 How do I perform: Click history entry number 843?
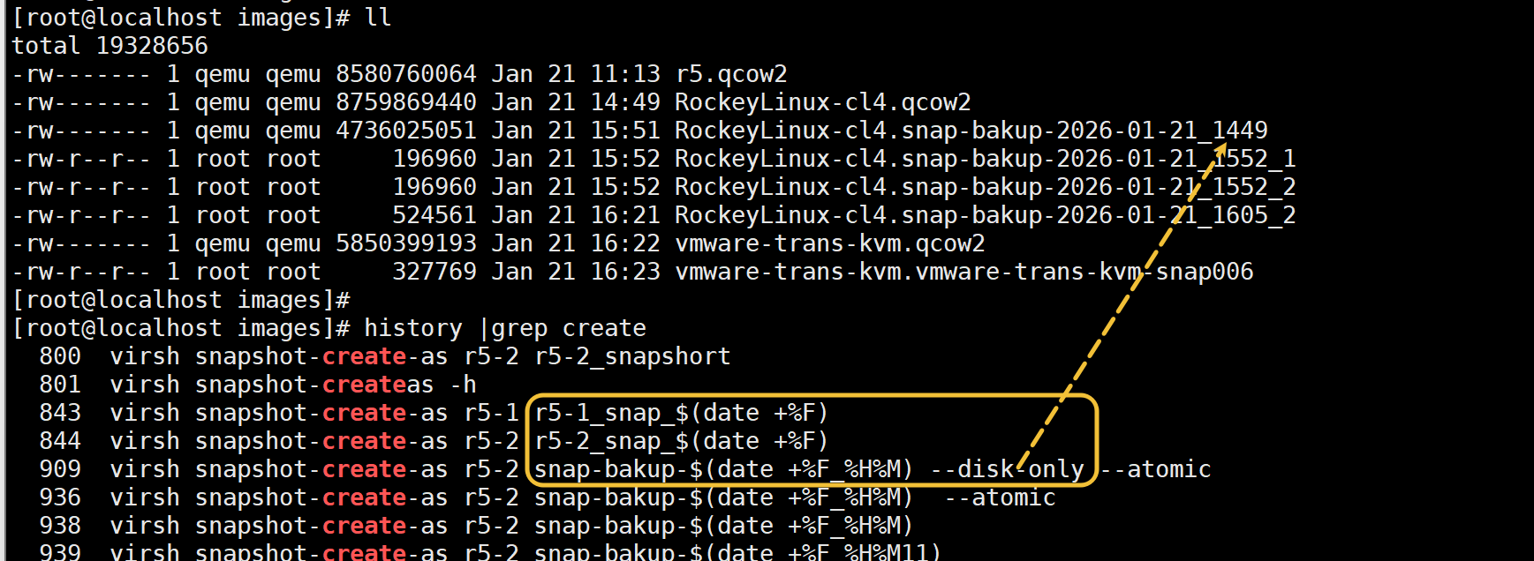[x=60, y=413]
